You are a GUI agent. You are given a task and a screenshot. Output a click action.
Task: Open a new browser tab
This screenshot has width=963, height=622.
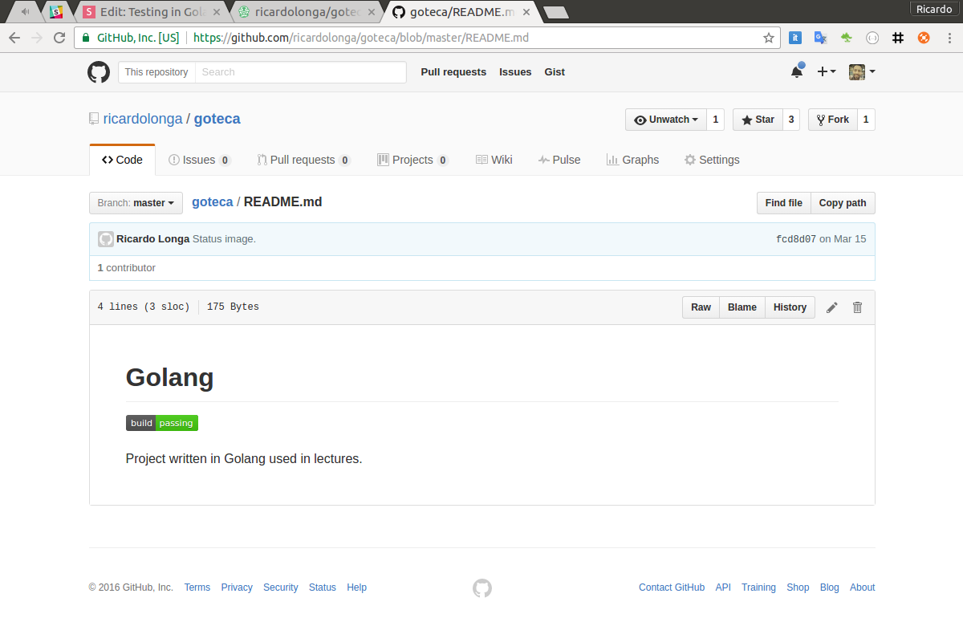pyautogui.click(x=555, y=12)
